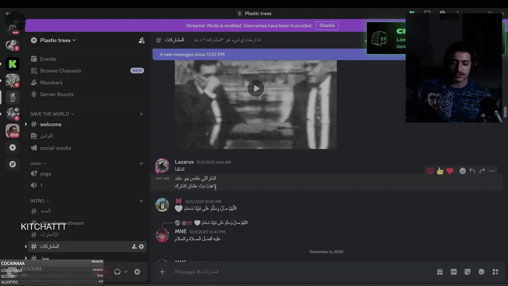Open the GIF picker
Viewport: 508px width, 286px height.
454,272
